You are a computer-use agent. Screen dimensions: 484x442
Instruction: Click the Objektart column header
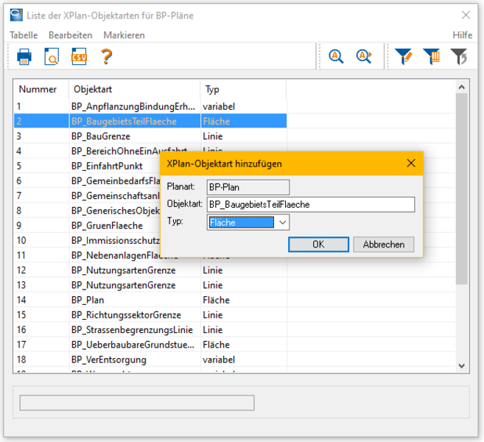(135, 89)
